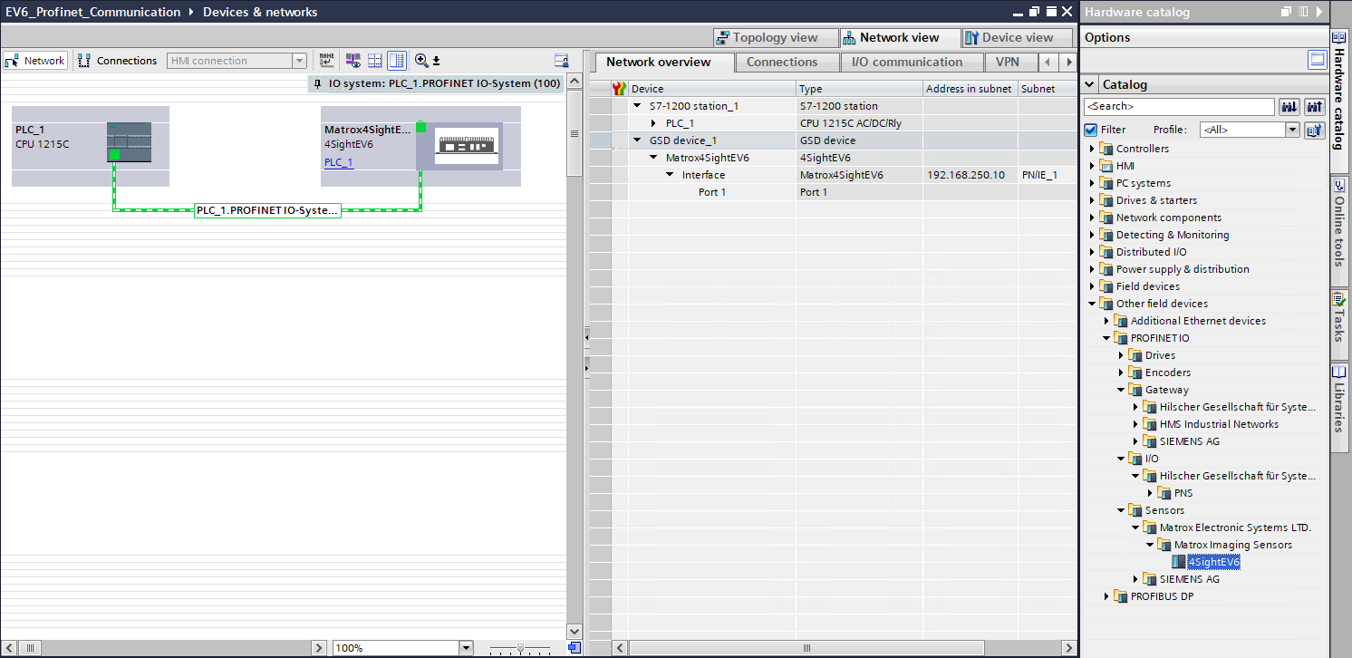This screenshot has height=658, width=1352.
Task: Click the catalog profile settings wrench icon
Action: (x=1314, y=130)
